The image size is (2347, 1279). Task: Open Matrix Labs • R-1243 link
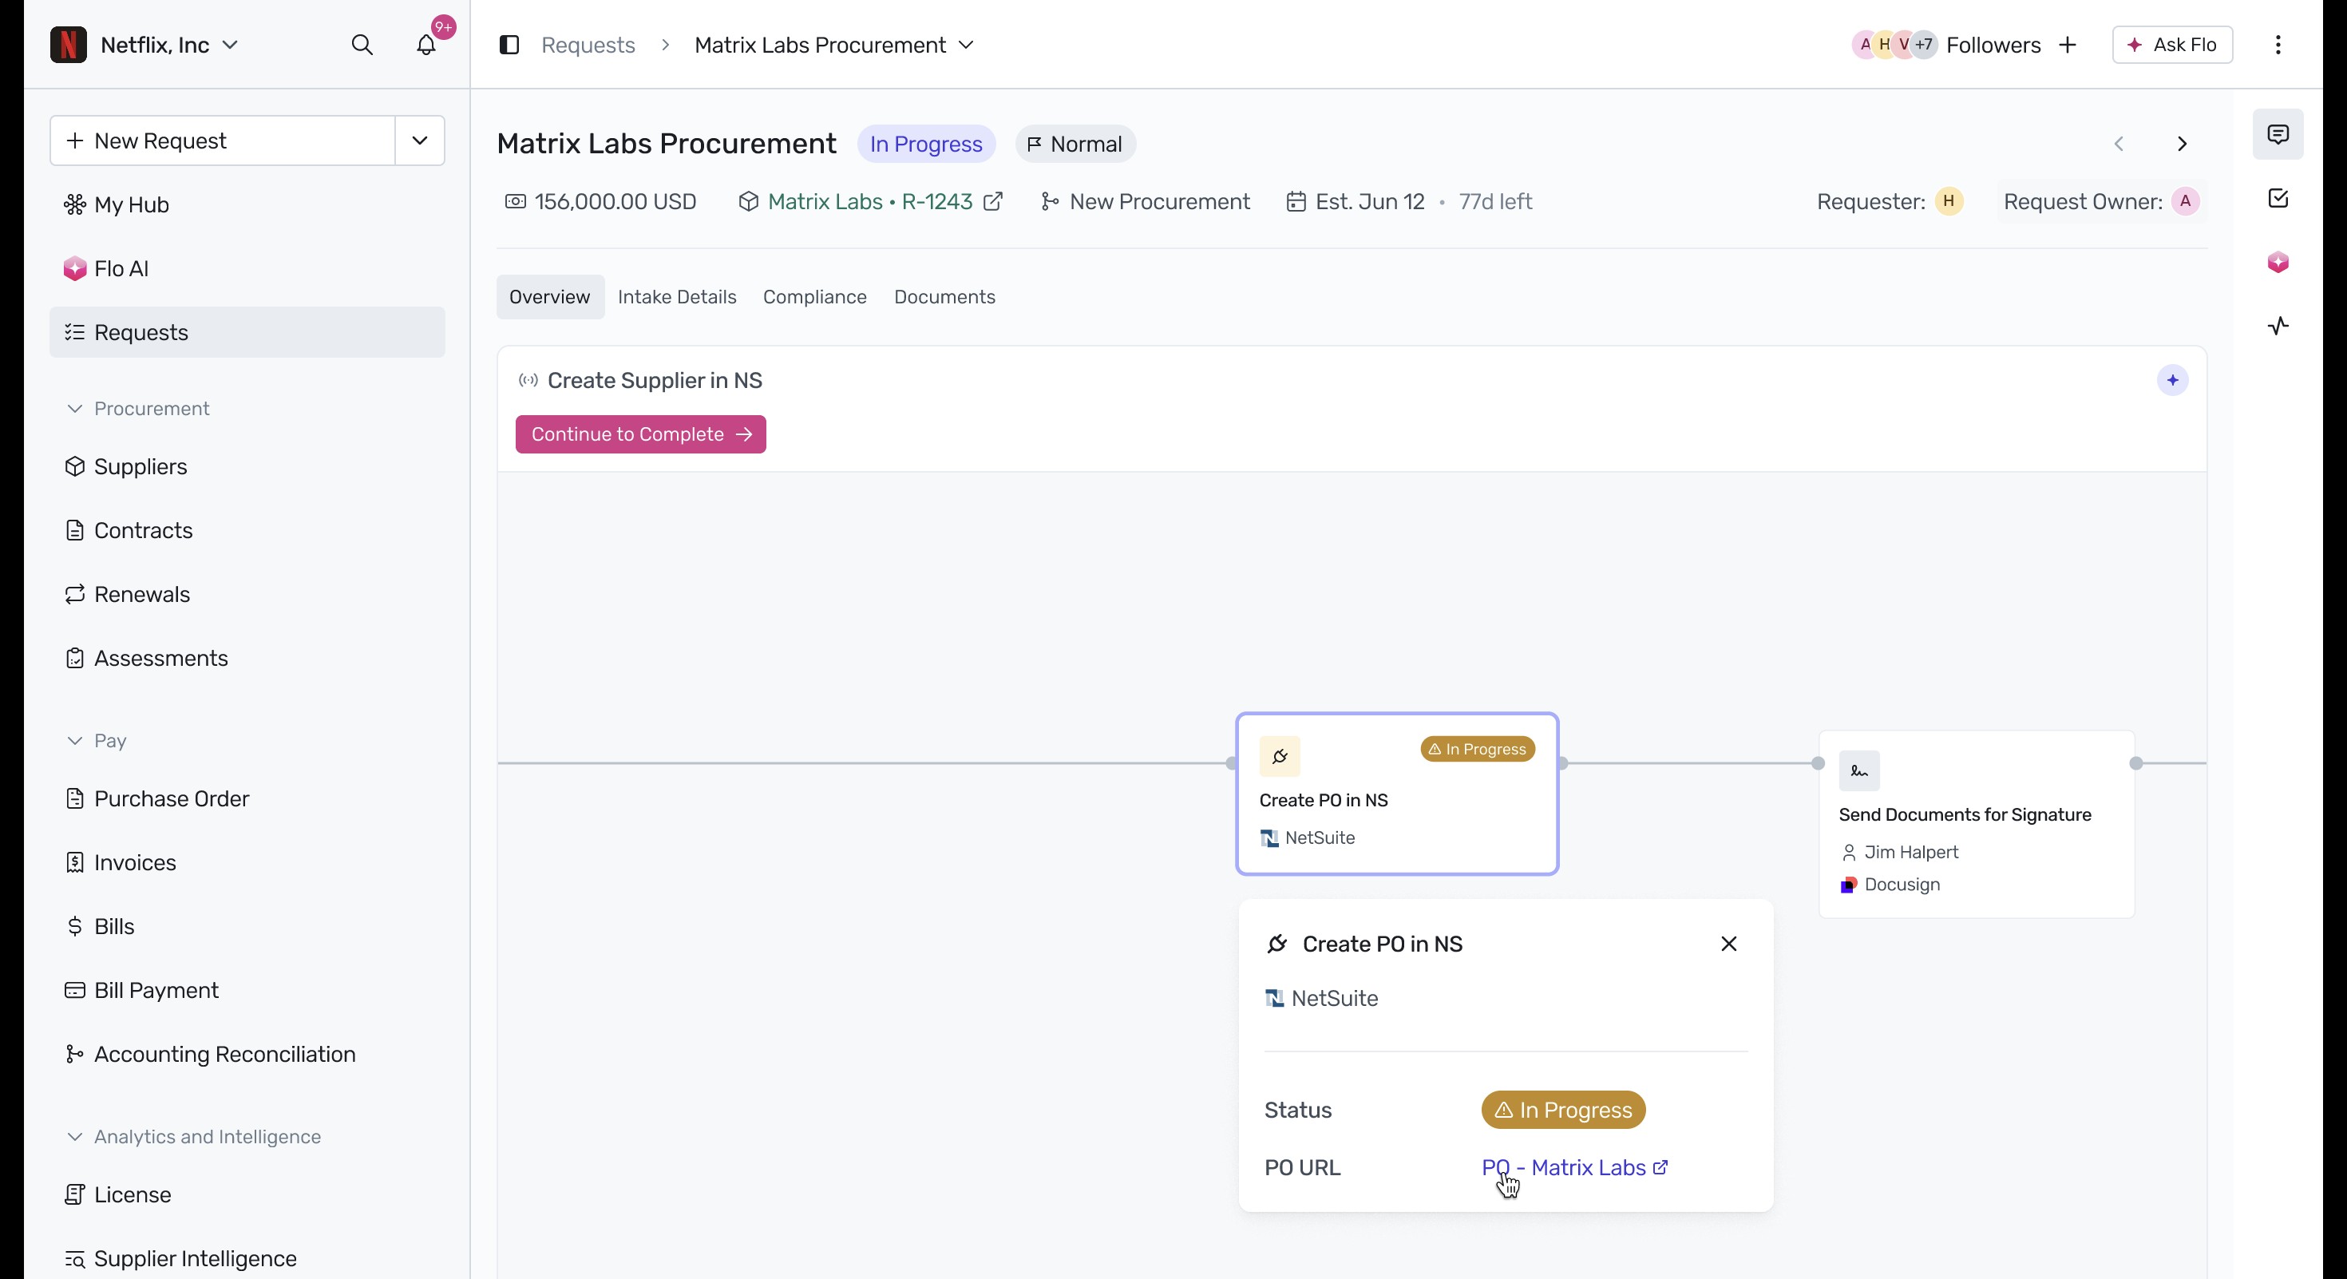click(870, 201)
